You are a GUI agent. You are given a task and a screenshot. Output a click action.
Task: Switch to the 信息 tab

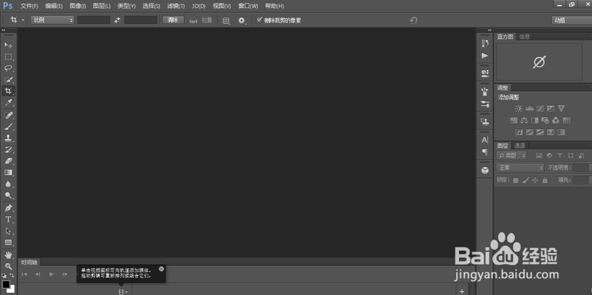(x=525, y=37)
